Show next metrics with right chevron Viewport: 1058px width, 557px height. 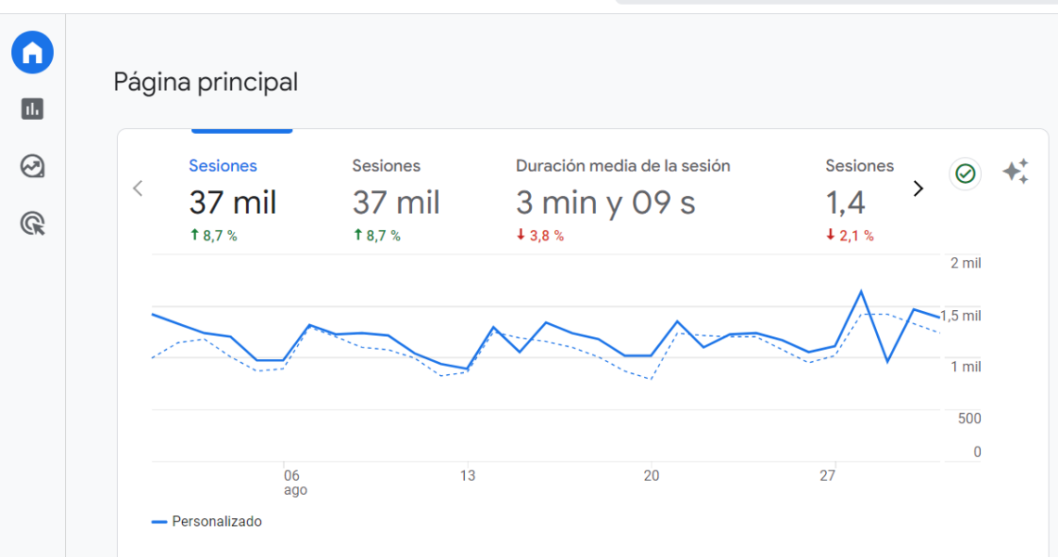[x=919, y=188]
